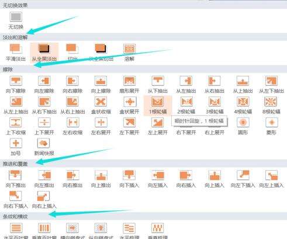Image resolution: width=287 pixels, height=239 pixels.
Task: Apply the 上下展开 split transition
Action: (44, 126)
